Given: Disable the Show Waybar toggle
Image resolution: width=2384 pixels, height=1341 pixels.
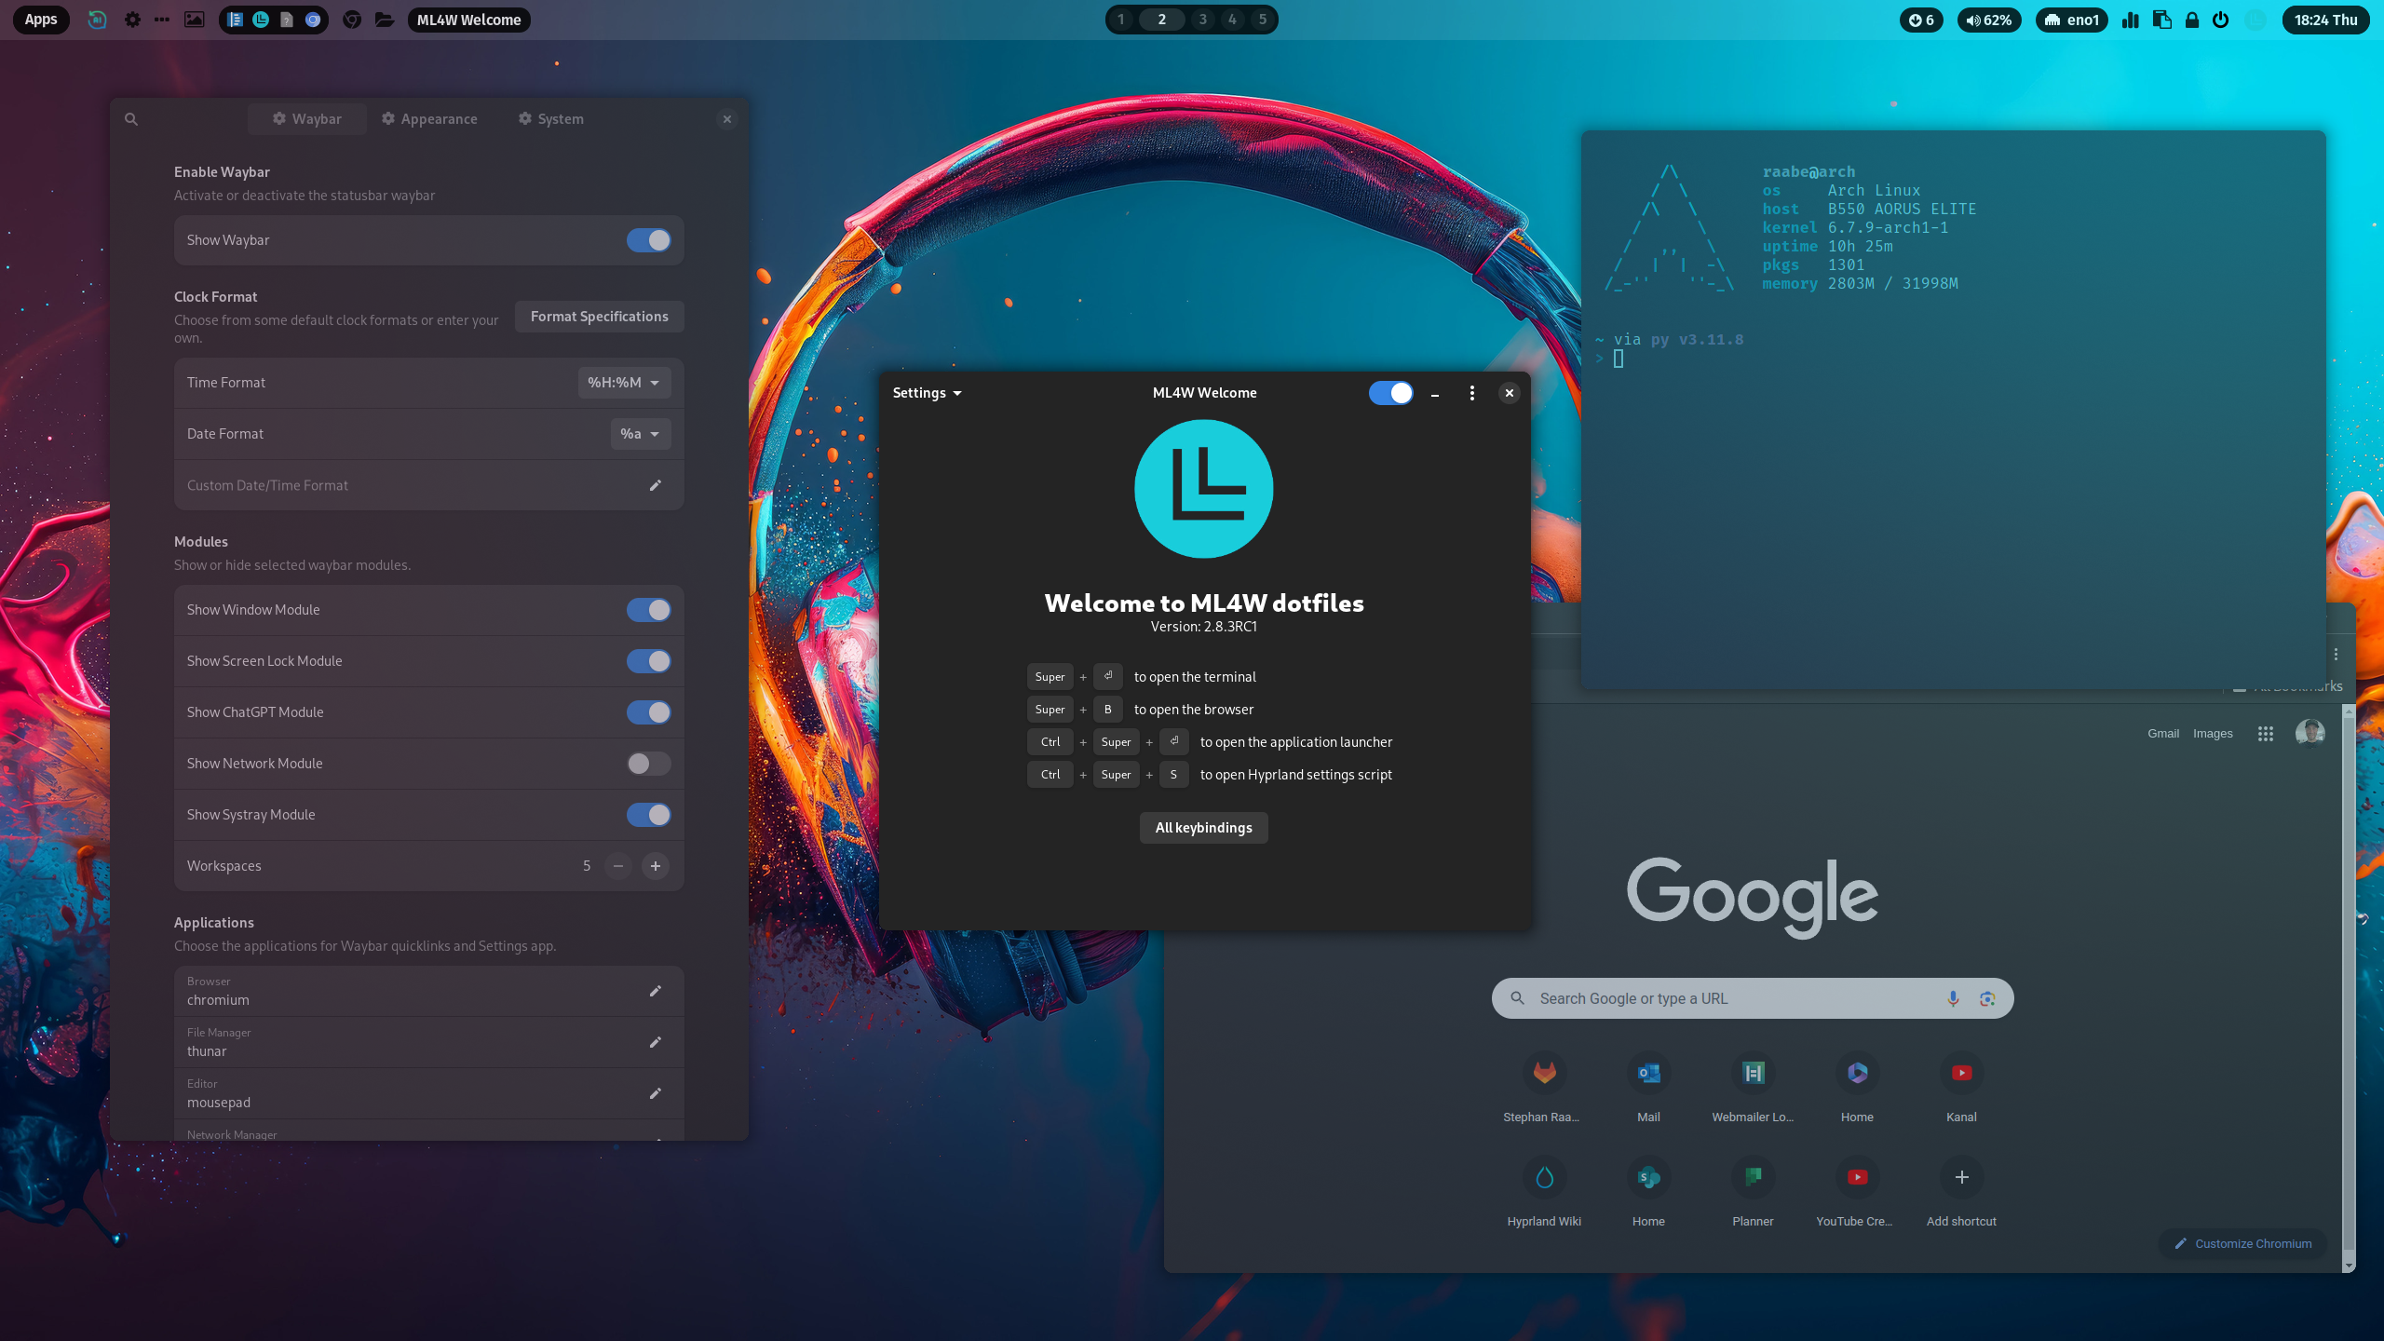Looking at the screenshot, I should (649, 239).
